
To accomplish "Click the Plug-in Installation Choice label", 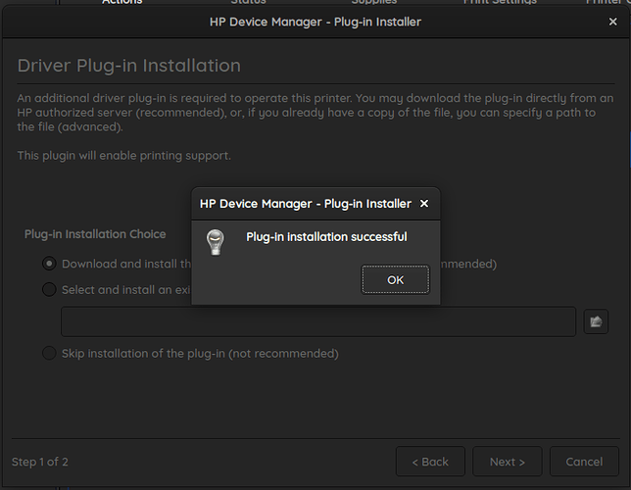I will (95, 234).
